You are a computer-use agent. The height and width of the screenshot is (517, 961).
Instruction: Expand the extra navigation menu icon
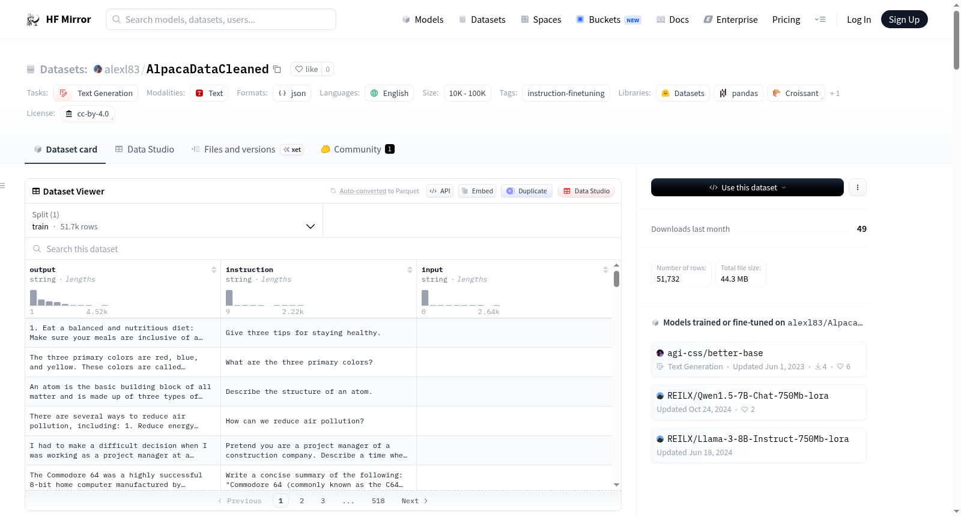coord(820,20)
